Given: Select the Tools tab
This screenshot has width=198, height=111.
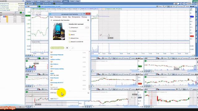Looking at the screenshot, I should [x=72, y=1].
